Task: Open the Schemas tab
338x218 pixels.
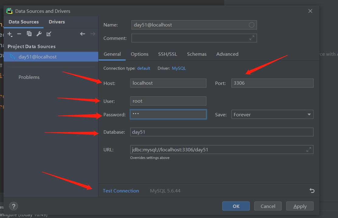Action: pos(197,54)
